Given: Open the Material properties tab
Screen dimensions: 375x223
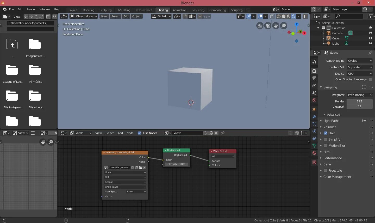Looking at the screenshot, I should click(314, 153).
